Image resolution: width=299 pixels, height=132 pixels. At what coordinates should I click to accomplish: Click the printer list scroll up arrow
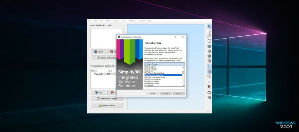183,67
